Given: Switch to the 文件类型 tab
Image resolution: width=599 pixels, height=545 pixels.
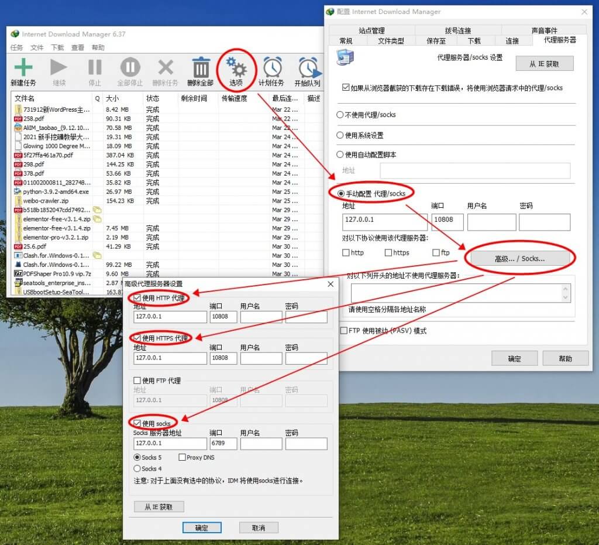Looking at the screenshot, I should coord(391,40).
